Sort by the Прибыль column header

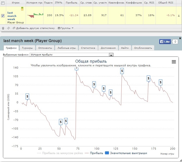[x=71, y=3]
